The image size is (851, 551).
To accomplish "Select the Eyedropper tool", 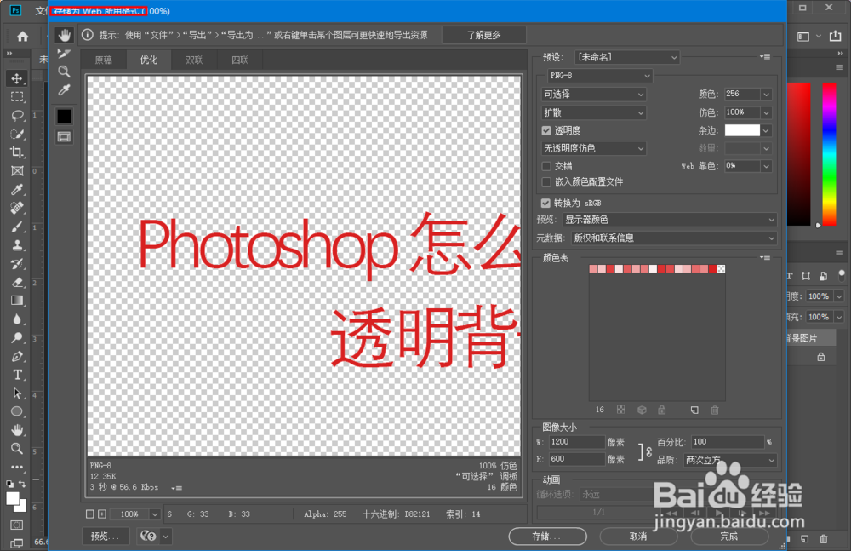I will pyautogui.click(x=64, y=89).
